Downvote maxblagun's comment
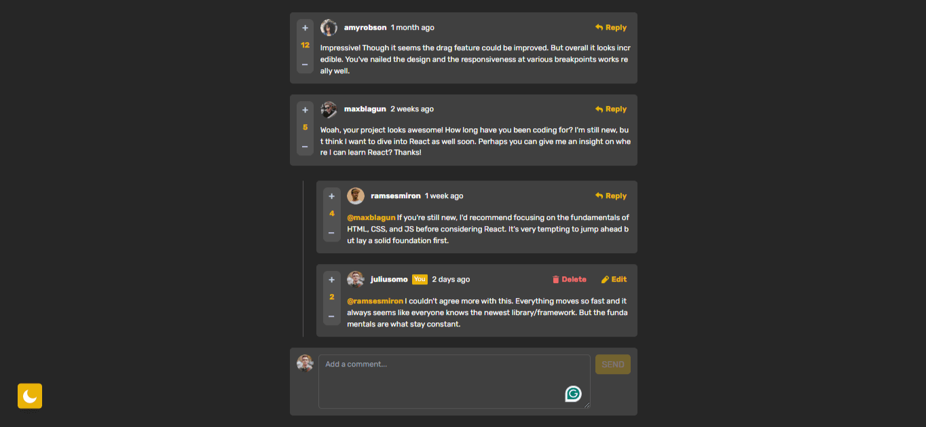 pos(305,147)
